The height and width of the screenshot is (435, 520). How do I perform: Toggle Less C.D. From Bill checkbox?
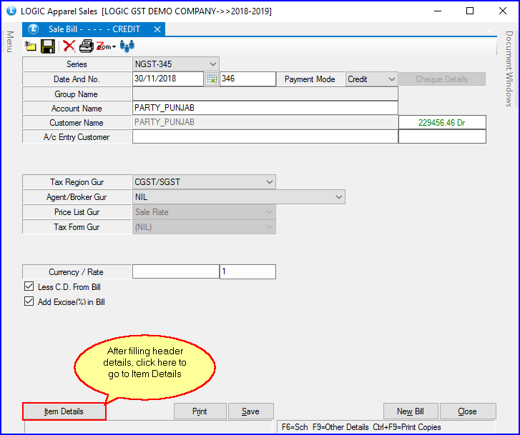point(29,286)
